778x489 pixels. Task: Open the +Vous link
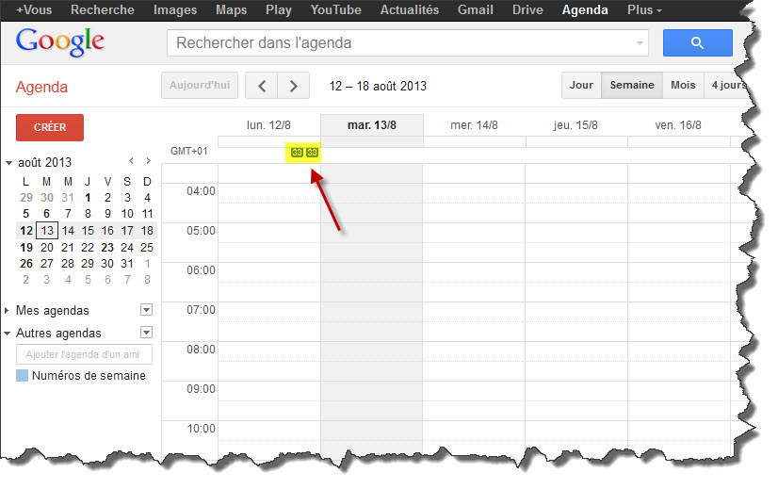point(34,10)
